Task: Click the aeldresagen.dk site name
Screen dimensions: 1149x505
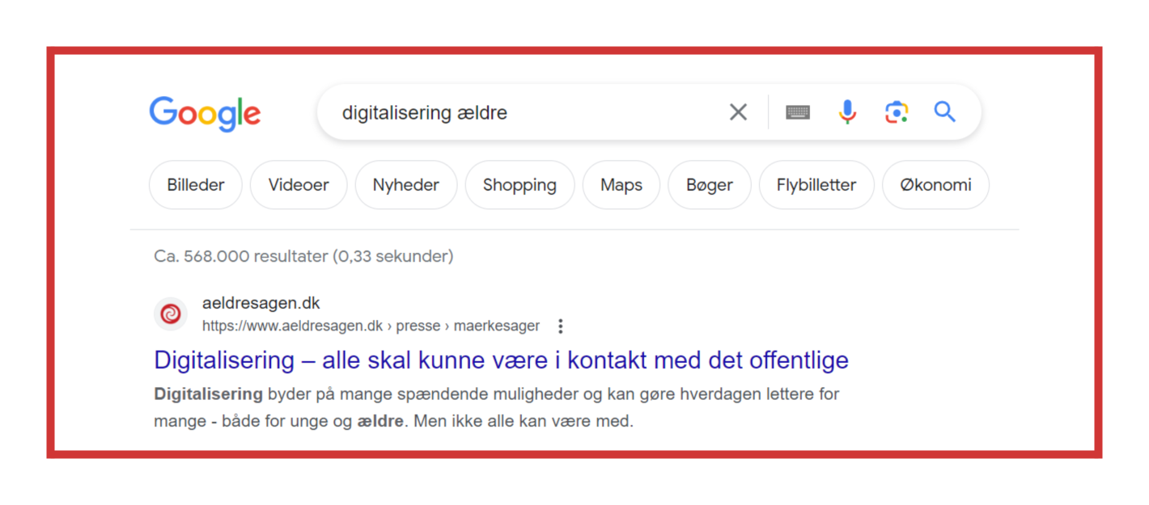Action: click(x=261, y=304)
